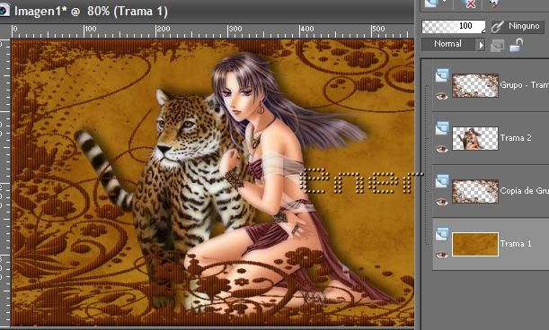
Task: Click the document icon beside Imagen1 title
Action: point(4,10)
